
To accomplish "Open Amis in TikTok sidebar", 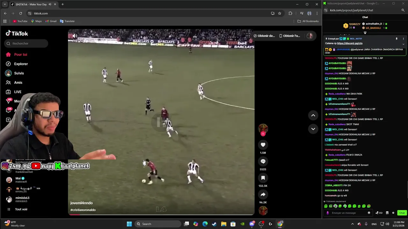I will pos(14,82).
